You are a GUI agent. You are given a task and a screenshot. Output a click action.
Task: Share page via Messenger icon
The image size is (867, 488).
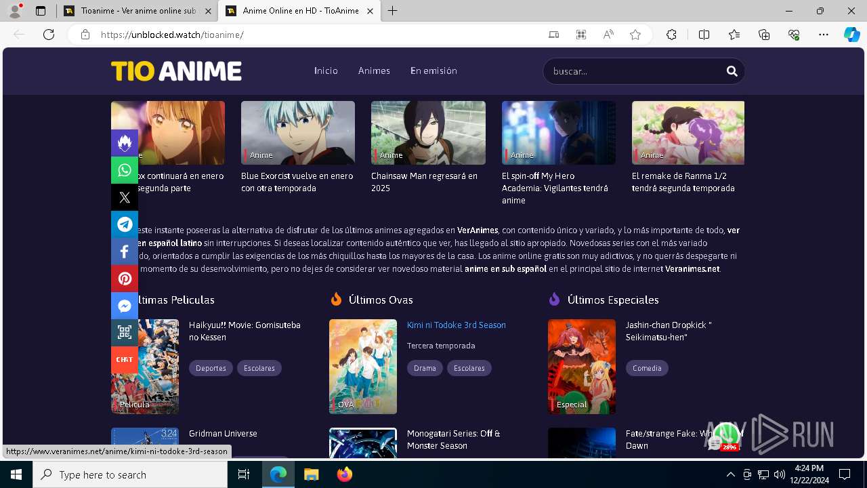click(125, 306)
